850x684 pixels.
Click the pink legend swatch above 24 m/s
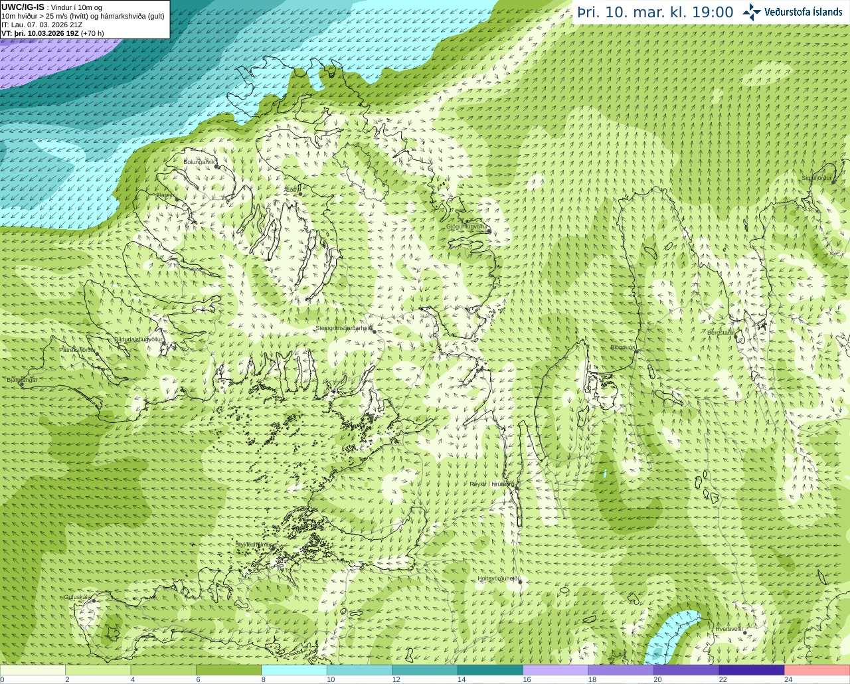tap(817, 670)
